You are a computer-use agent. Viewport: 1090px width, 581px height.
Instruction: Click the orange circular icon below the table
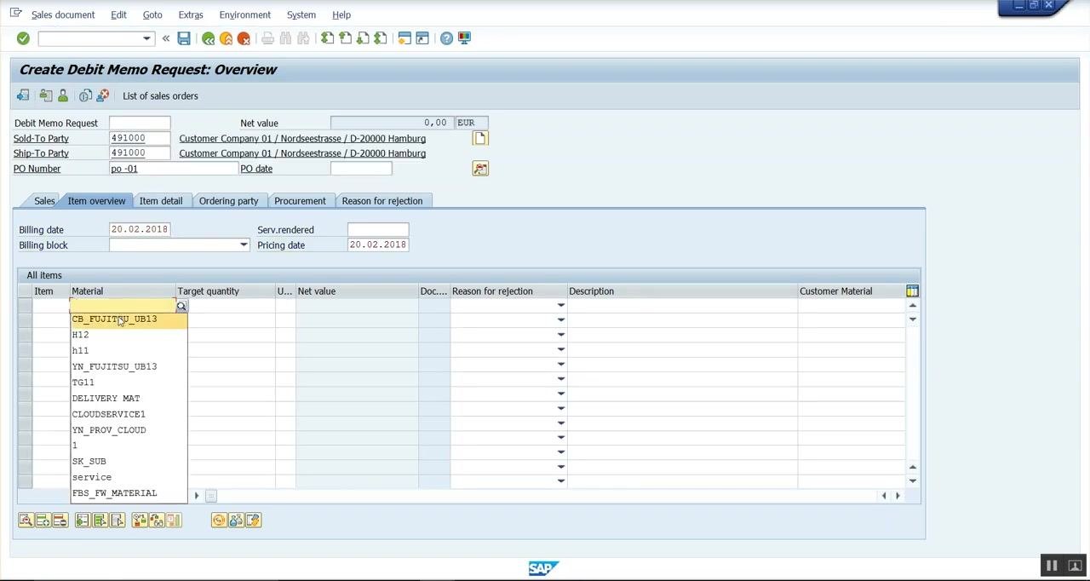click(x=219, y=521)
